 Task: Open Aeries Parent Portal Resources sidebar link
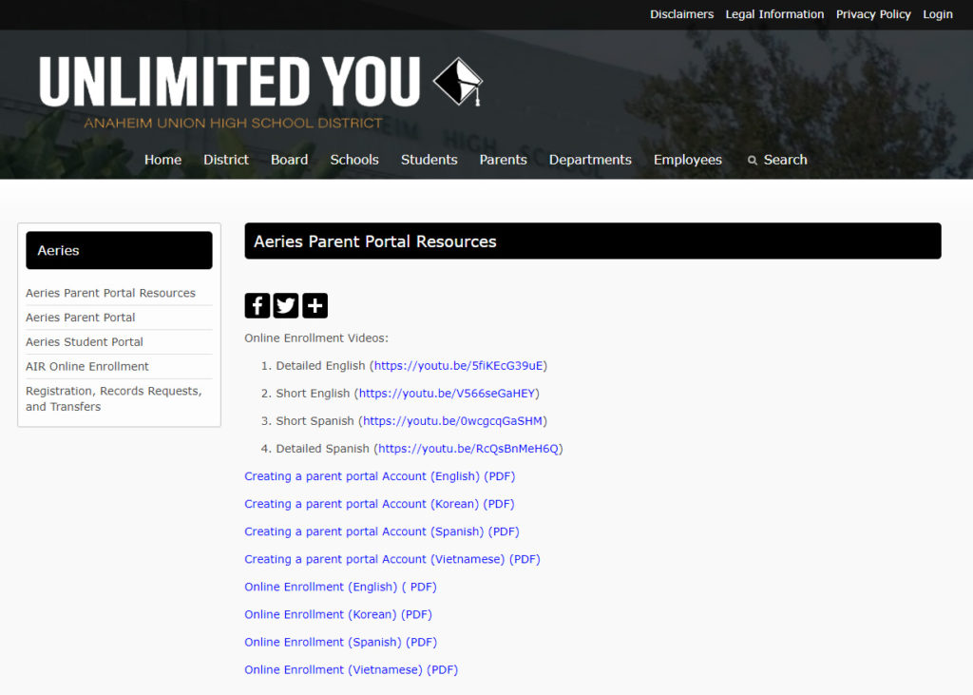coord(110,293)
